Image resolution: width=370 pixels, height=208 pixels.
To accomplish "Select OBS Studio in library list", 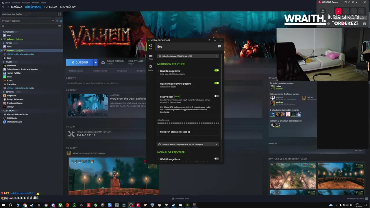I will [x=12, y=118].
